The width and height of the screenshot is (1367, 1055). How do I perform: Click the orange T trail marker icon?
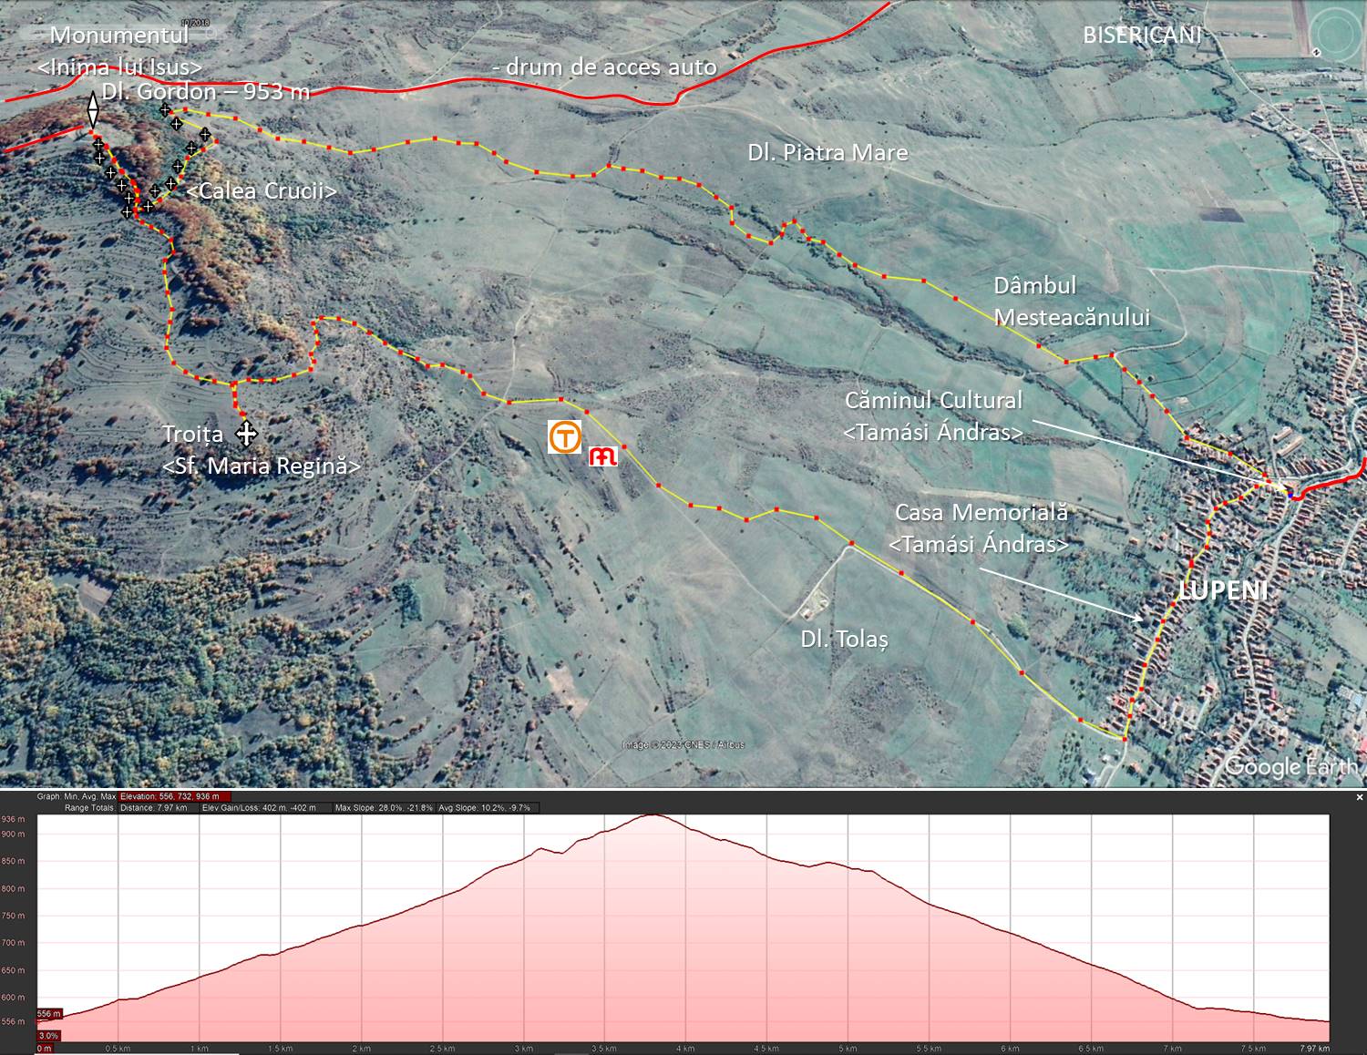pos(564,437)
